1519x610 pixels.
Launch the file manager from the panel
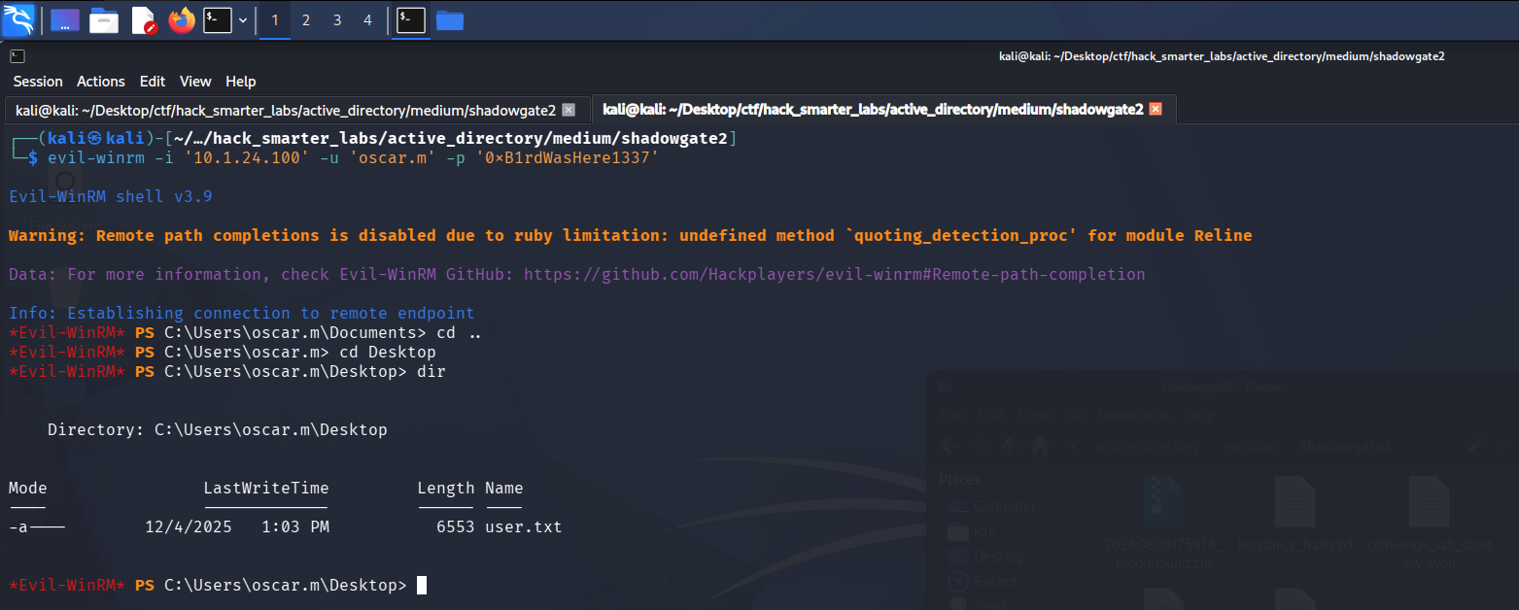[x=104, y=20]
